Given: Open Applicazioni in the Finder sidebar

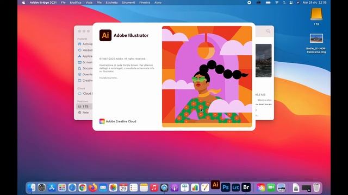Looking at the screenshot, I should (x=85, y=56).
